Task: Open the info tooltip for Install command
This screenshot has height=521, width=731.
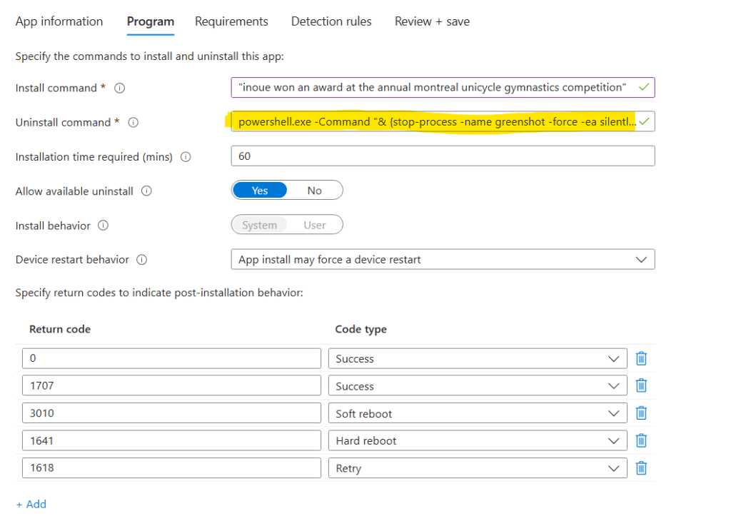Action: (119, 88)
